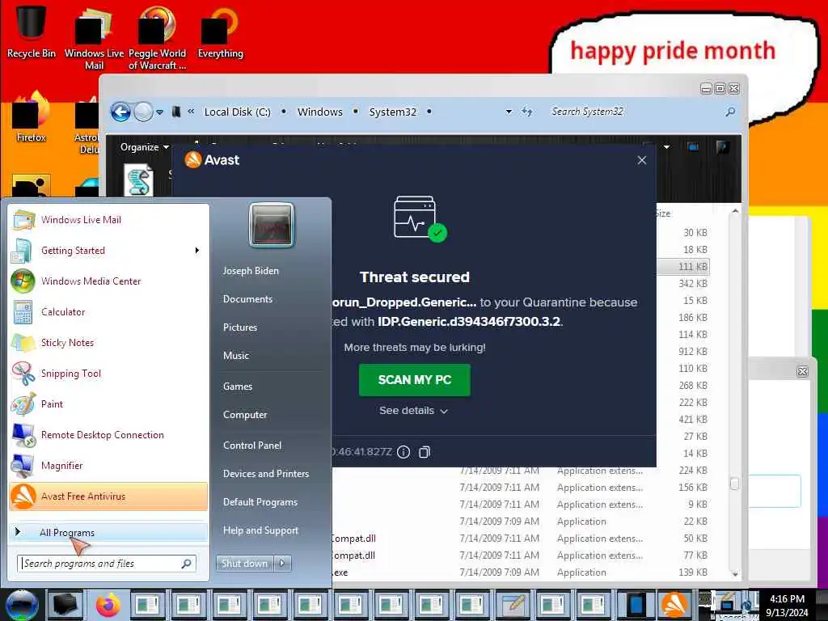Open Shut down options arrow
Image resolution: width=828 pixels, height=621 pixels.
point(282,564)
